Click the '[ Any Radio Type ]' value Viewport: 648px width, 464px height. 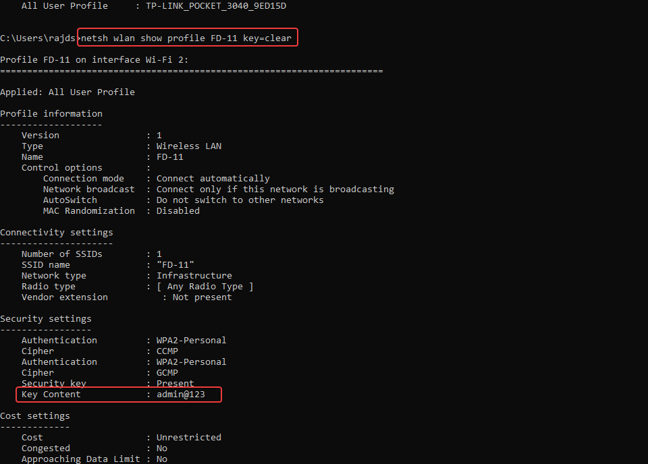pyautogui.click(x=205, y=286)
